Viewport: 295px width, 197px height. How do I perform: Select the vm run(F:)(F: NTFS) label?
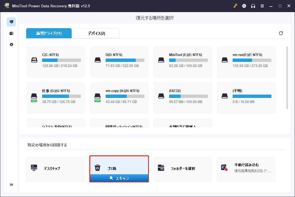click(247, 55)
